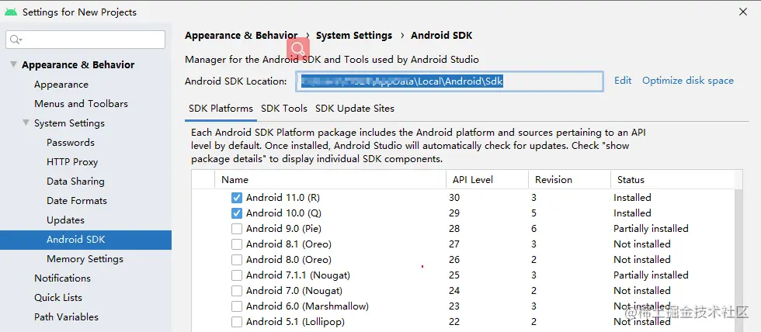The width and height of the screenshot is (761, 332).
Task: Click the 'Installed' status of Android 10.0 (Q)
Action: 632,213
